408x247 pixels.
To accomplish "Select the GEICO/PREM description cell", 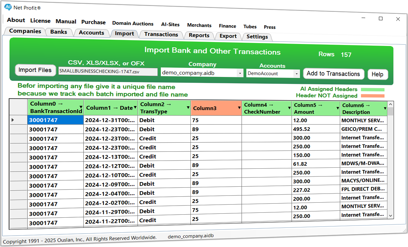I will 364,129.
